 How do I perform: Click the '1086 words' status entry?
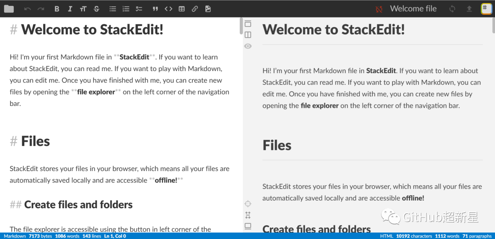pyautogui.click(x=67, y=236)
